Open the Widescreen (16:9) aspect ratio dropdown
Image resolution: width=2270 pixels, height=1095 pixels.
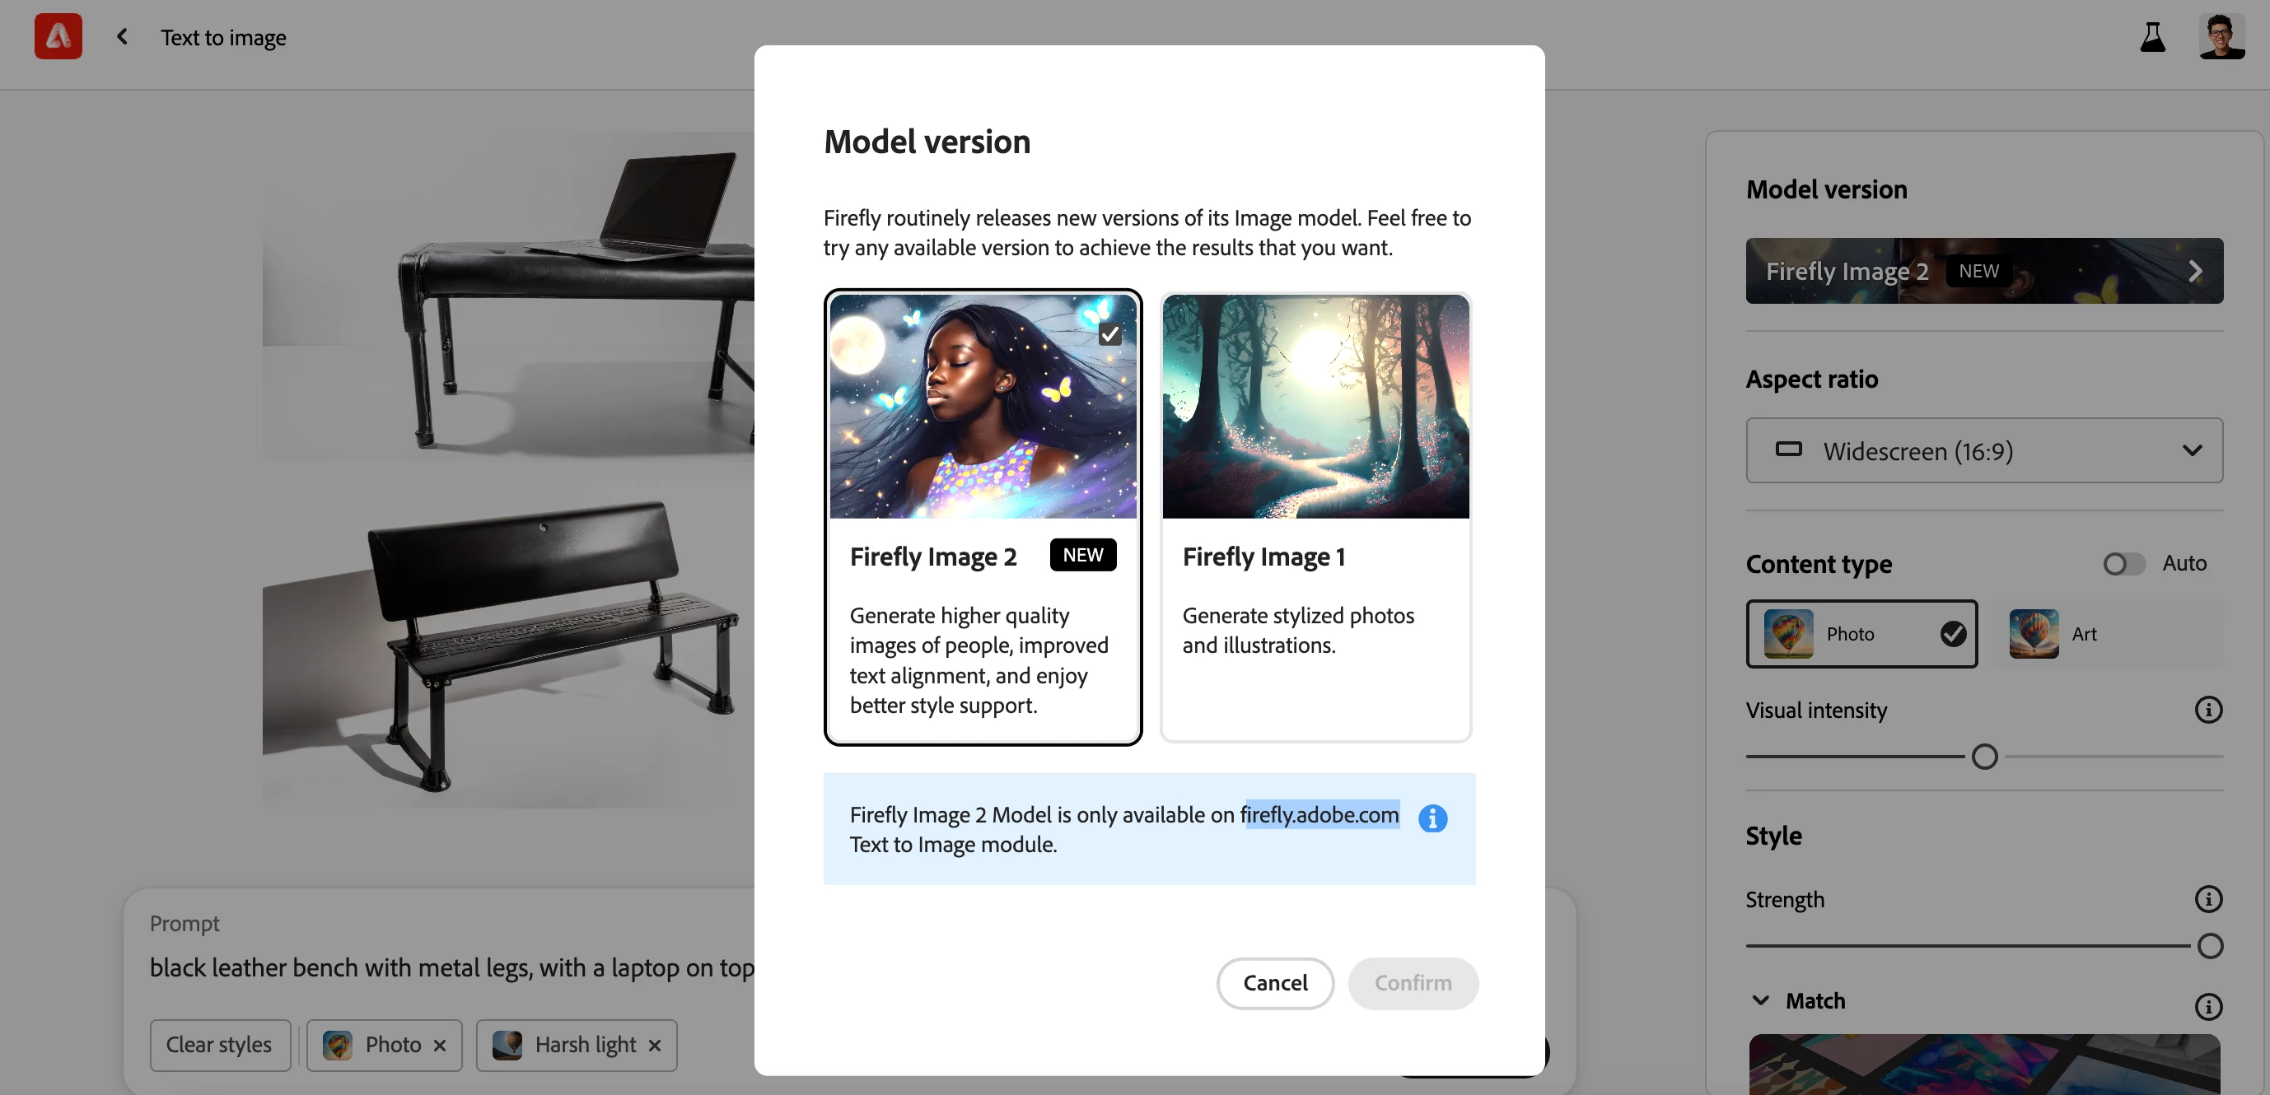point(1983,450)
